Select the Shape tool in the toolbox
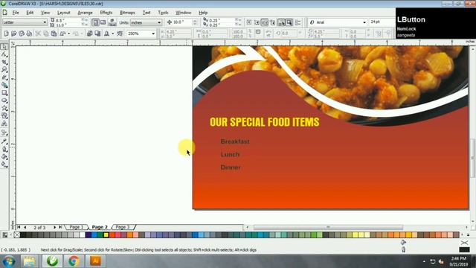The height and width of the screenshot is (268, 476). pos(4,54)
